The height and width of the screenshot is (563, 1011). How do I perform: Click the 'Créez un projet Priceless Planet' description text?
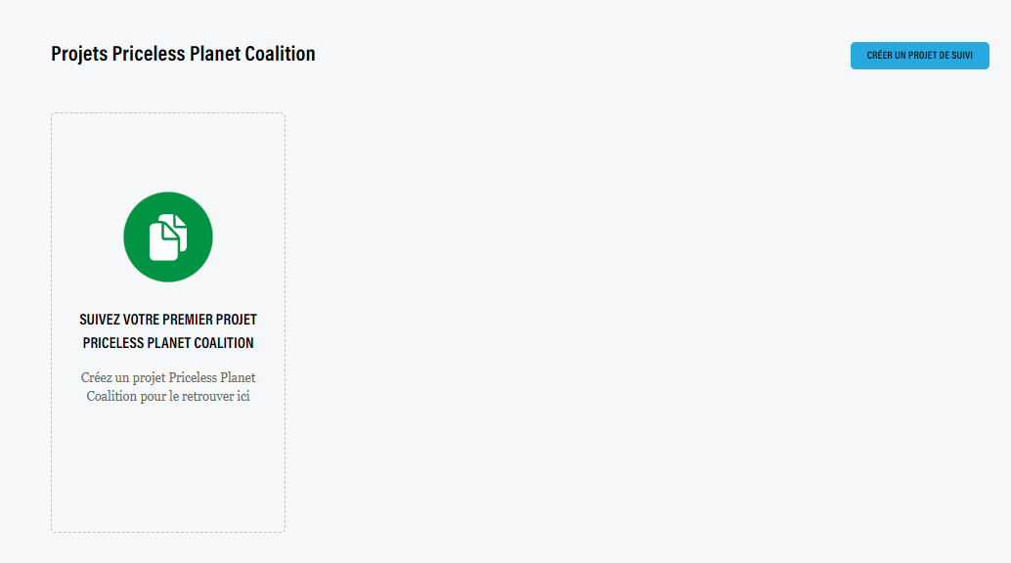pos(168,377)
